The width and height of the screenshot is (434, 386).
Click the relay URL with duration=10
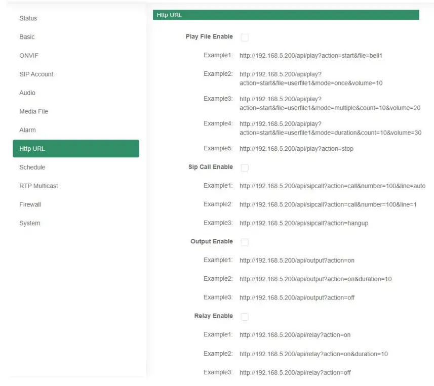(313, 354)
